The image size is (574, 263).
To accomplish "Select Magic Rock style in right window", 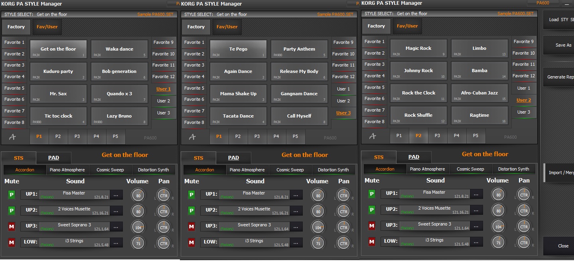I will [418, 49].
